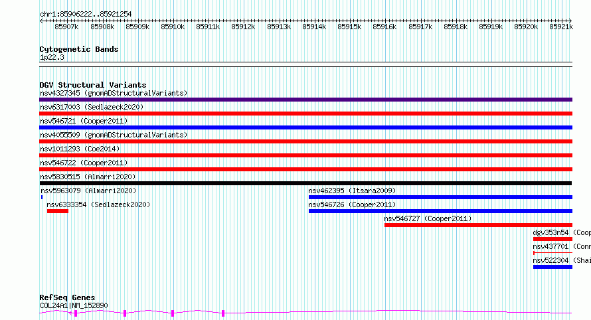Click the 85911k ruler position
The width and height of the screenshot is (591, 320).
click(x=208, y=27)
